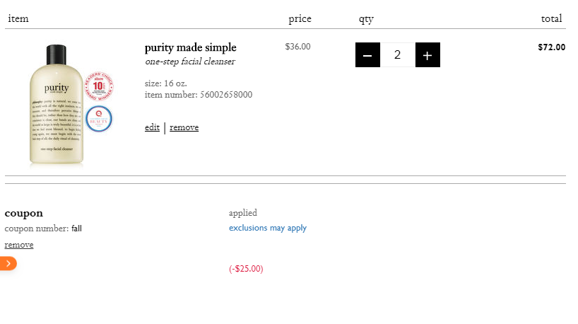Click the blue QVC beauty award badge
Viewport: 578px width, 324px height.
pyautogui.click(x=99, y=119)
